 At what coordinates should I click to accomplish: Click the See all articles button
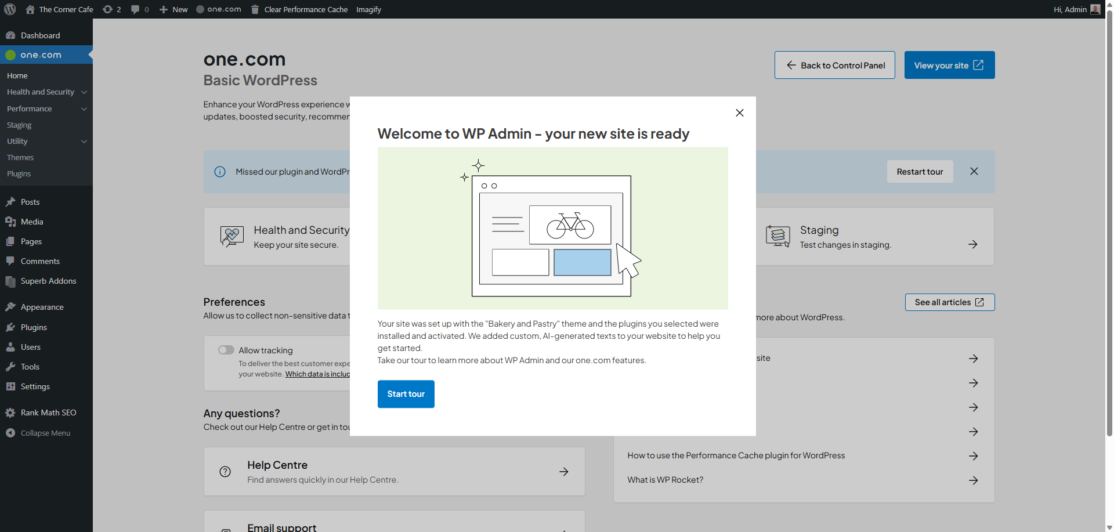(x=950, y=302)
